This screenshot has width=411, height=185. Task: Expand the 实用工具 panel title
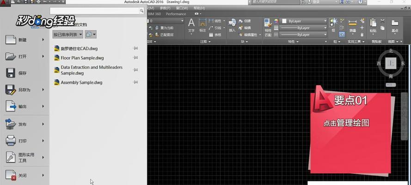pos(356,42)
